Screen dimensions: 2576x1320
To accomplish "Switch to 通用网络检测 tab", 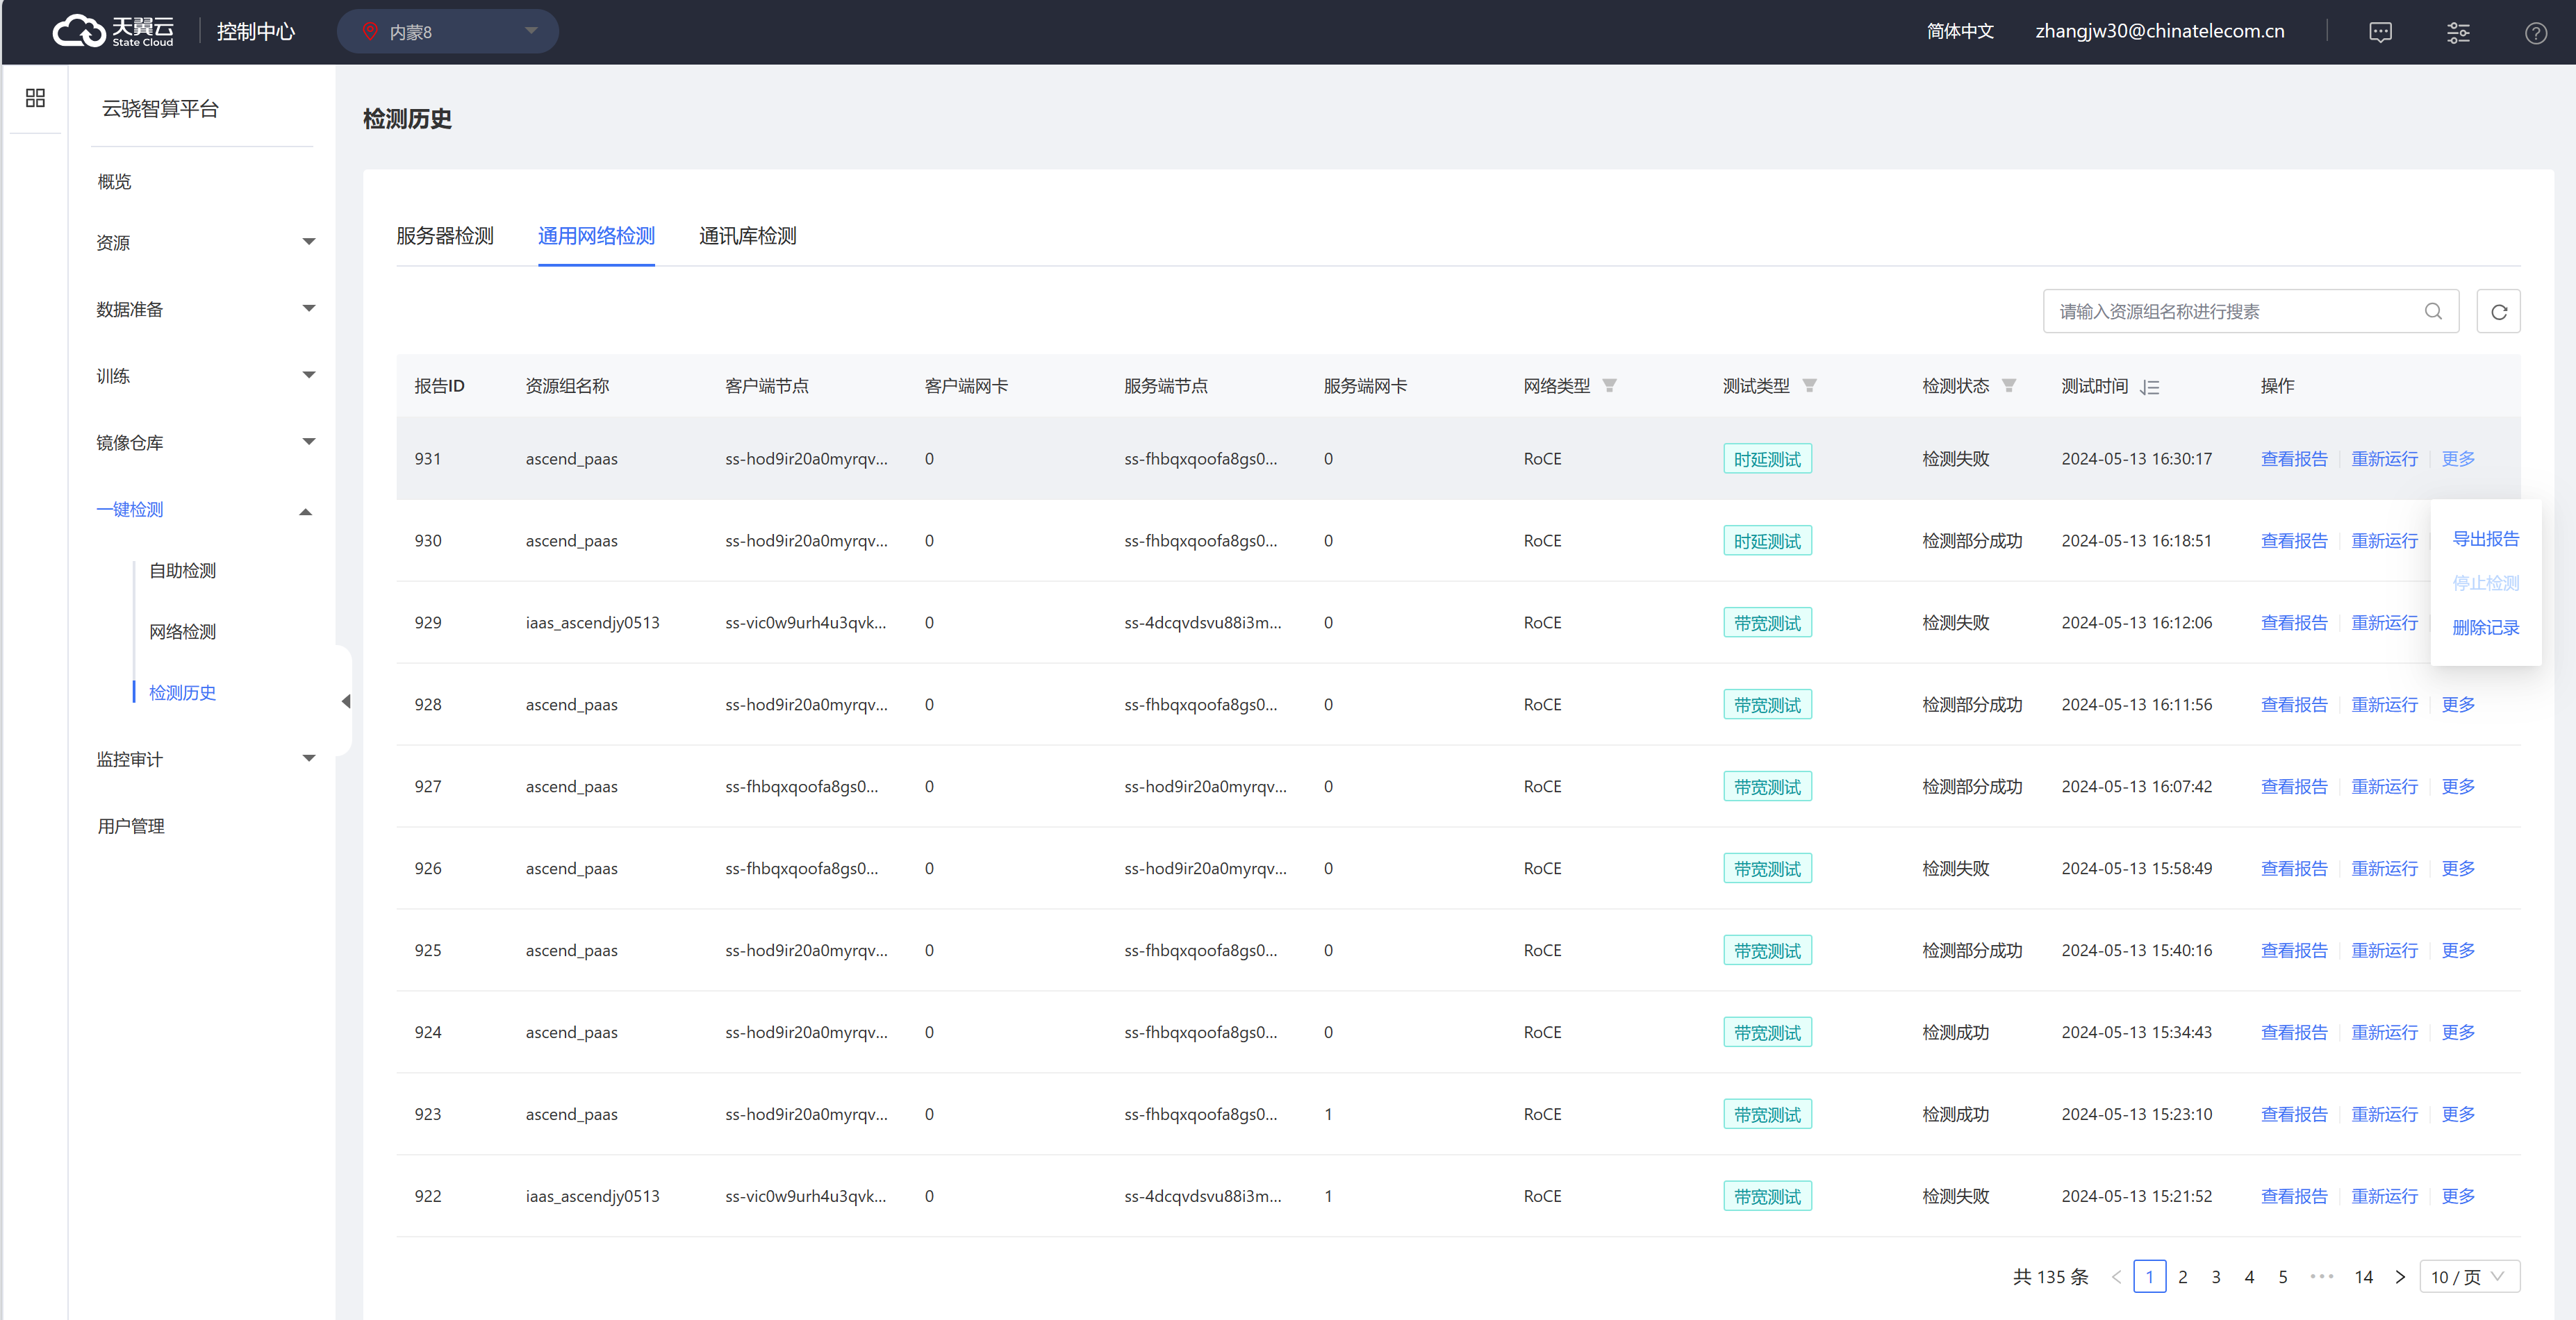I will (x=596, y=236).
